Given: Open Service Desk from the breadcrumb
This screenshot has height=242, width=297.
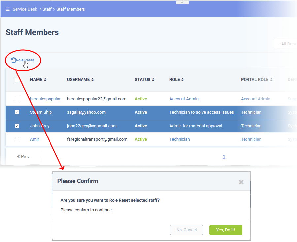Looking at the screenshot, I should [25, 9].
